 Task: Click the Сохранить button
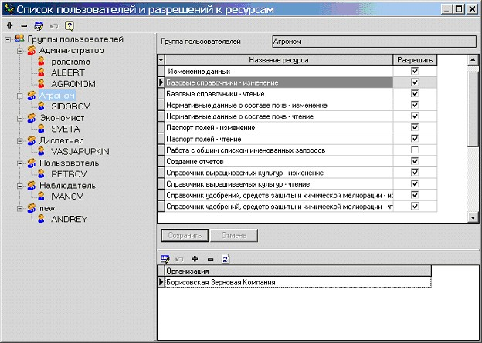point(184,235)
